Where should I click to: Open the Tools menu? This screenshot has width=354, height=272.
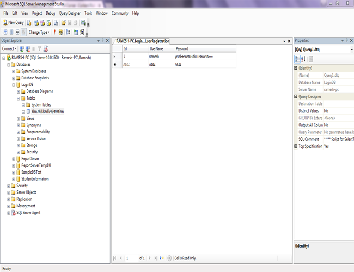88,13
